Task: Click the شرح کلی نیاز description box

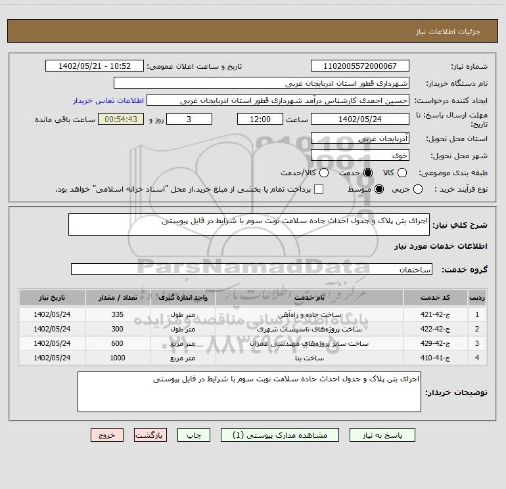Action: (249, 224)
